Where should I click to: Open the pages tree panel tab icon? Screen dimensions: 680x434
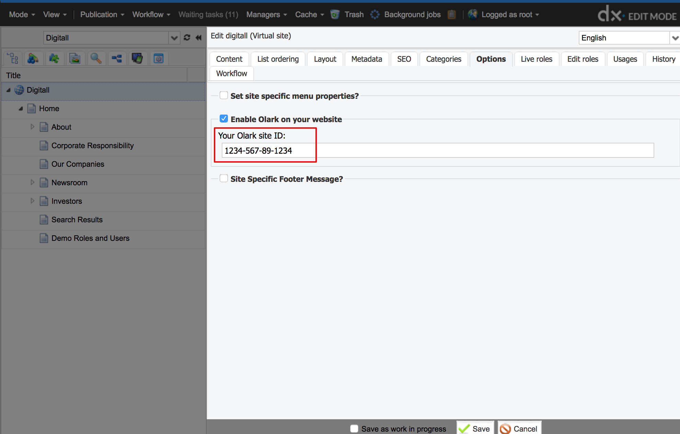[13, 58]
